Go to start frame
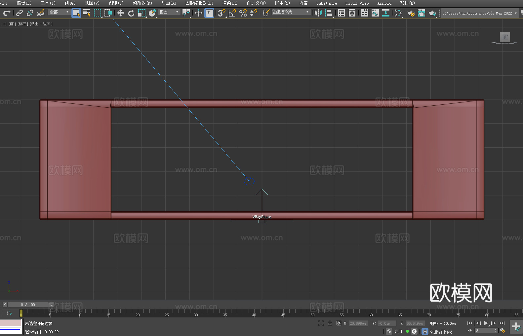This screenshot has height=336, width=523. point(469,323)
